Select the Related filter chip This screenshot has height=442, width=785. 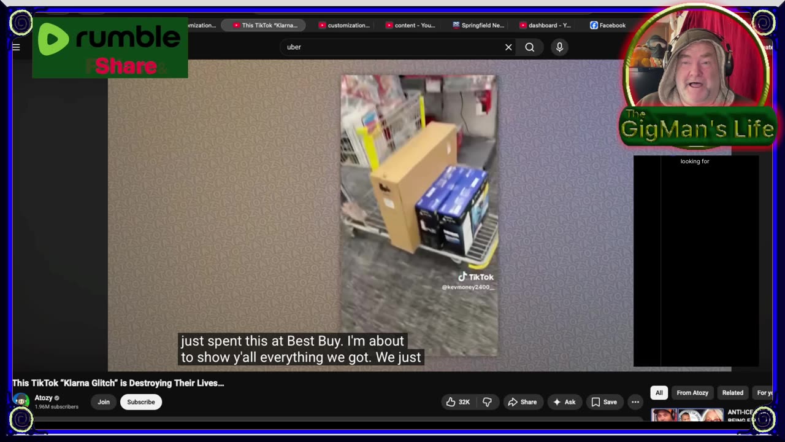point(733,393)
